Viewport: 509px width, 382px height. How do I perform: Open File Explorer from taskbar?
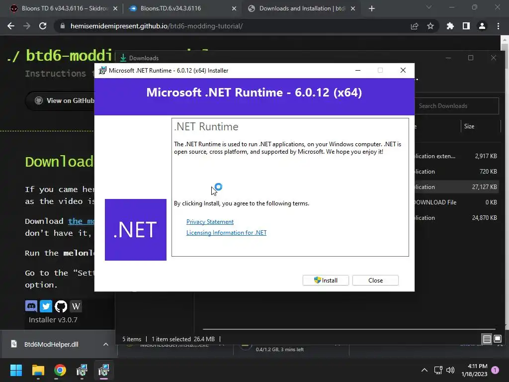(38, 370)
